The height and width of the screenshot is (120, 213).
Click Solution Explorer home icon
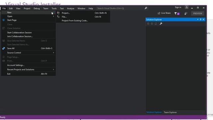156,24
